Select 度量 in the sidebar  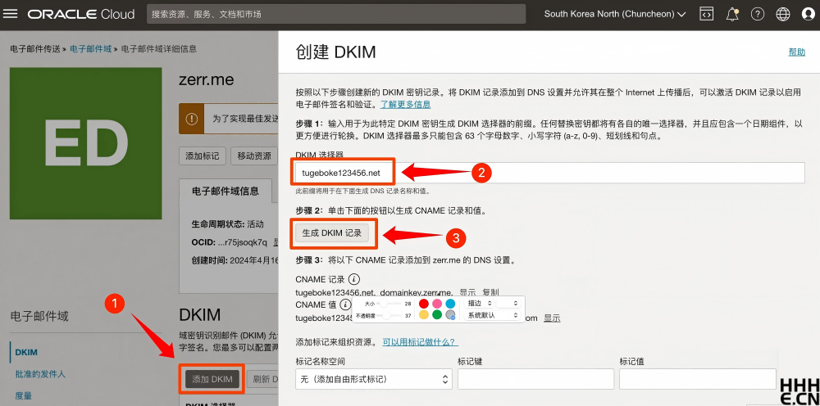23,395
